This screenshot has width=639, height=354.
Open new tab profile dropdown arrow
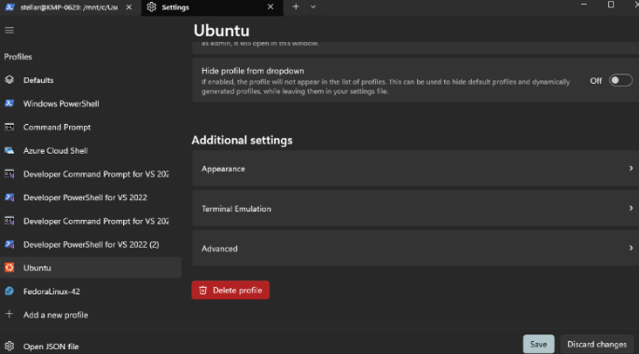tap(313, 7)
